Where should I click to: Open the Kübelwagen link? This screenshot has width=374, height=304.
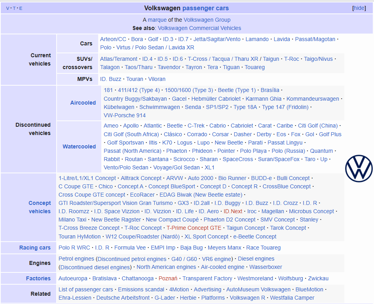pyautogui.click(x=119, y=107)
